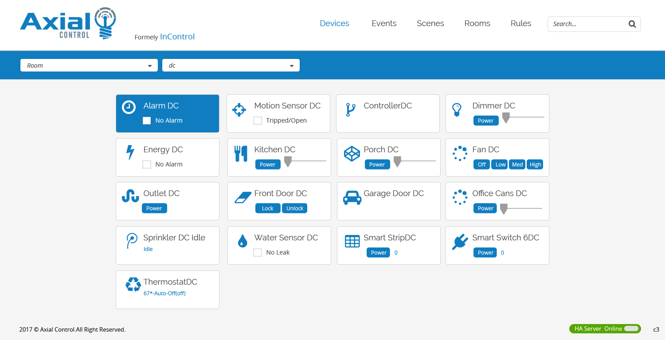Image resolution: width=665 pixels, height=340 pixels.
Task: Go to the Scenes menu
Action: pos(430,23)
